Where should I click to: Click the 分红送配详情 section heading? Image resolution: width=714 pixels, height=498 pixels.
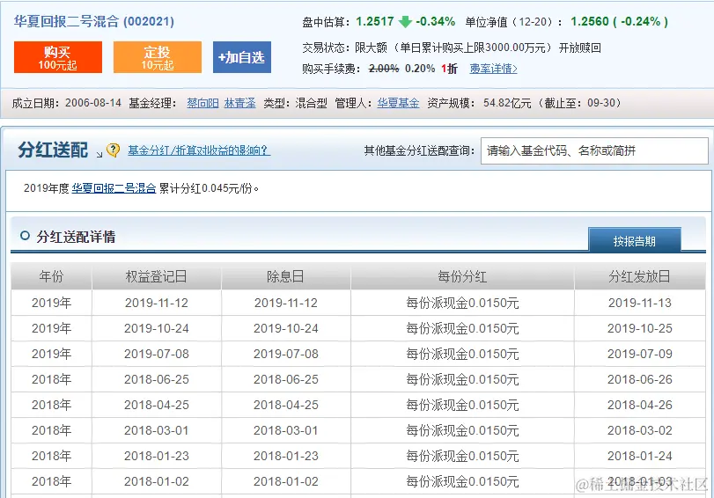click(x=76, y=237)
